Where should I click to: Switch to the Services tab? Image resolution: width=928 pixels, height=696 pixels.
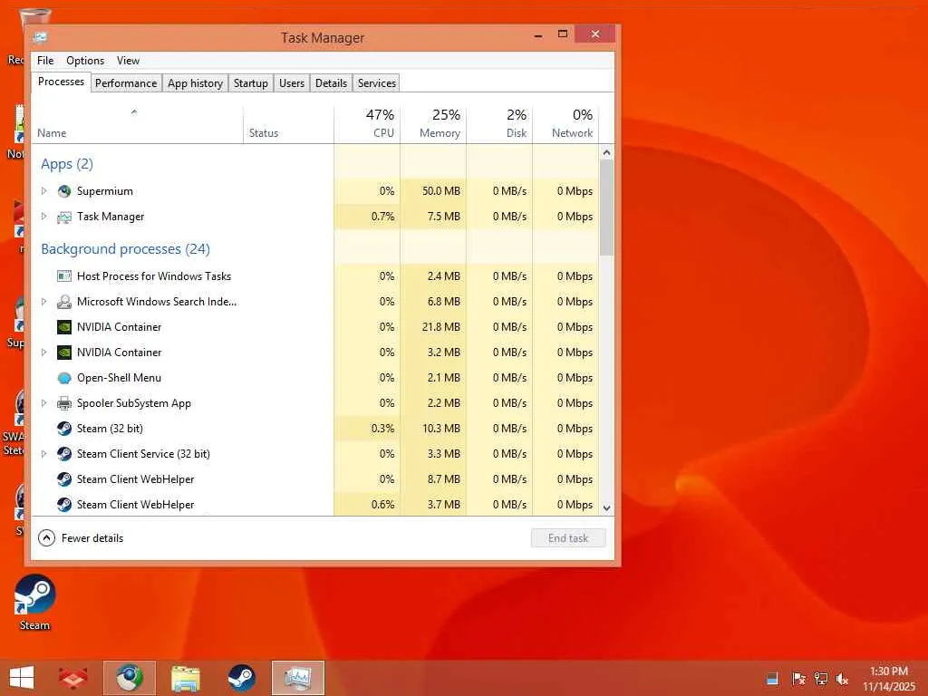(376, 83)
